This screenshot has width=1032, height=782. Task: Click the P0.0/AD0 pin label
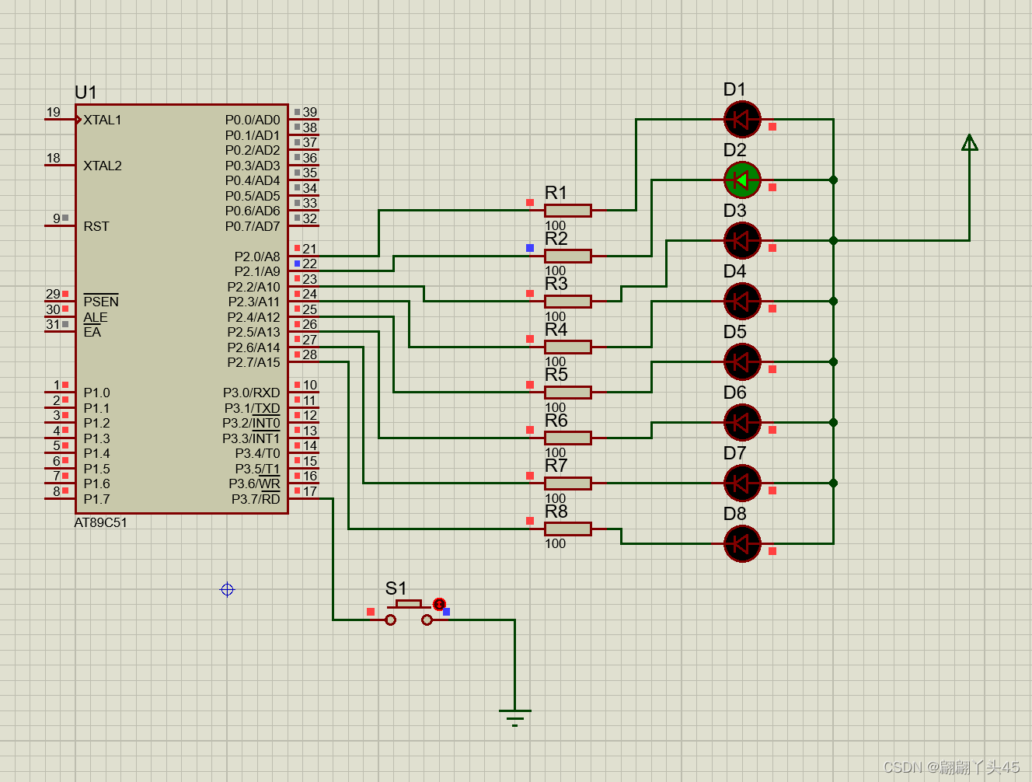(x=253, y=120)
